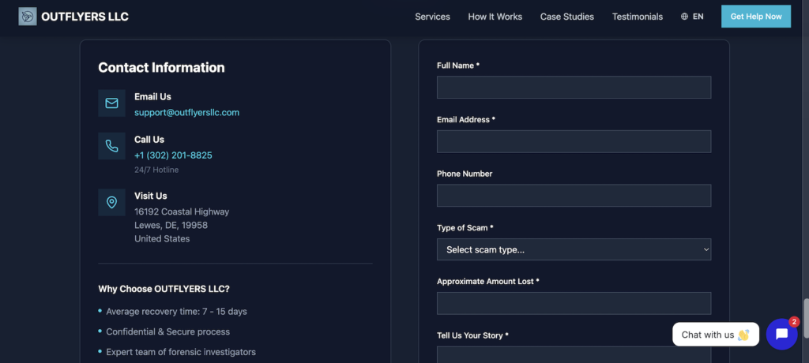Screen dimensions: 809x363
Task: Click Why Choose OUTFLYERS LLC? heading
Action: pyautogui.click(x=164, y=289)
